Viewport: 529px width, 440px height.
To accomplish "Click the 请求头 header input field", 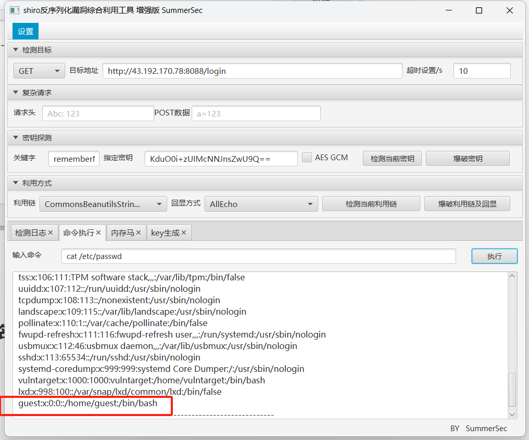I will coord(98,113).
